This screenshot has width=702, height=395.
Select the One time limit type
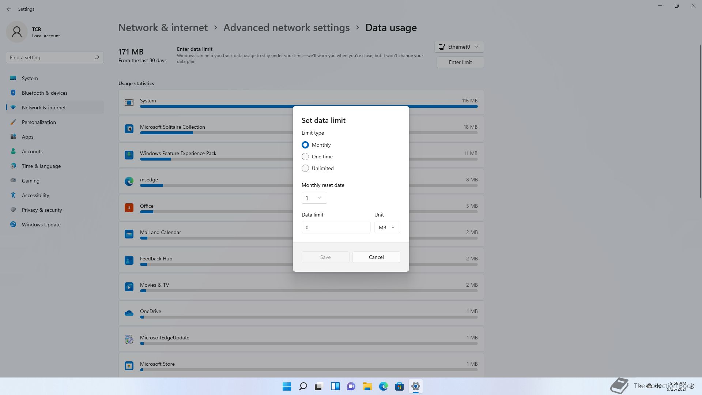[305, 157]
